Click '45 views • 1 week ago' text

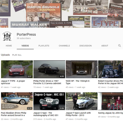coord(75,87)
